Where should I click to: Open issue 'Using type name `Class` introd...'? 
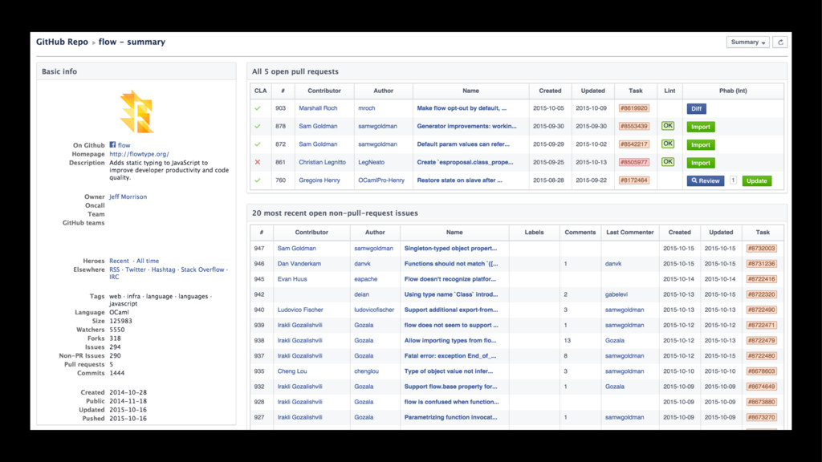click(451, 294)
